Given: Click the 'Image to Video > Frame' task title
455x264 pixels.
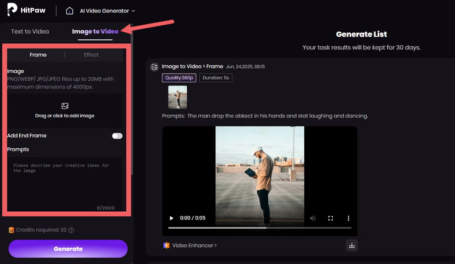Looking at the screenshot, I should [x=193, y=66].
